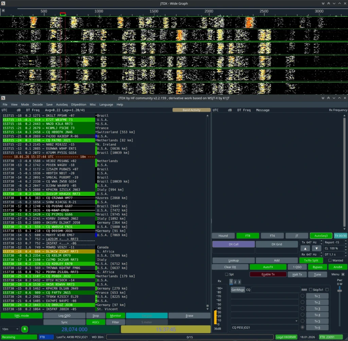
Task: Expand the Tx 5 message dropdown
Action: pyautogui.click(x=296, y=321)
